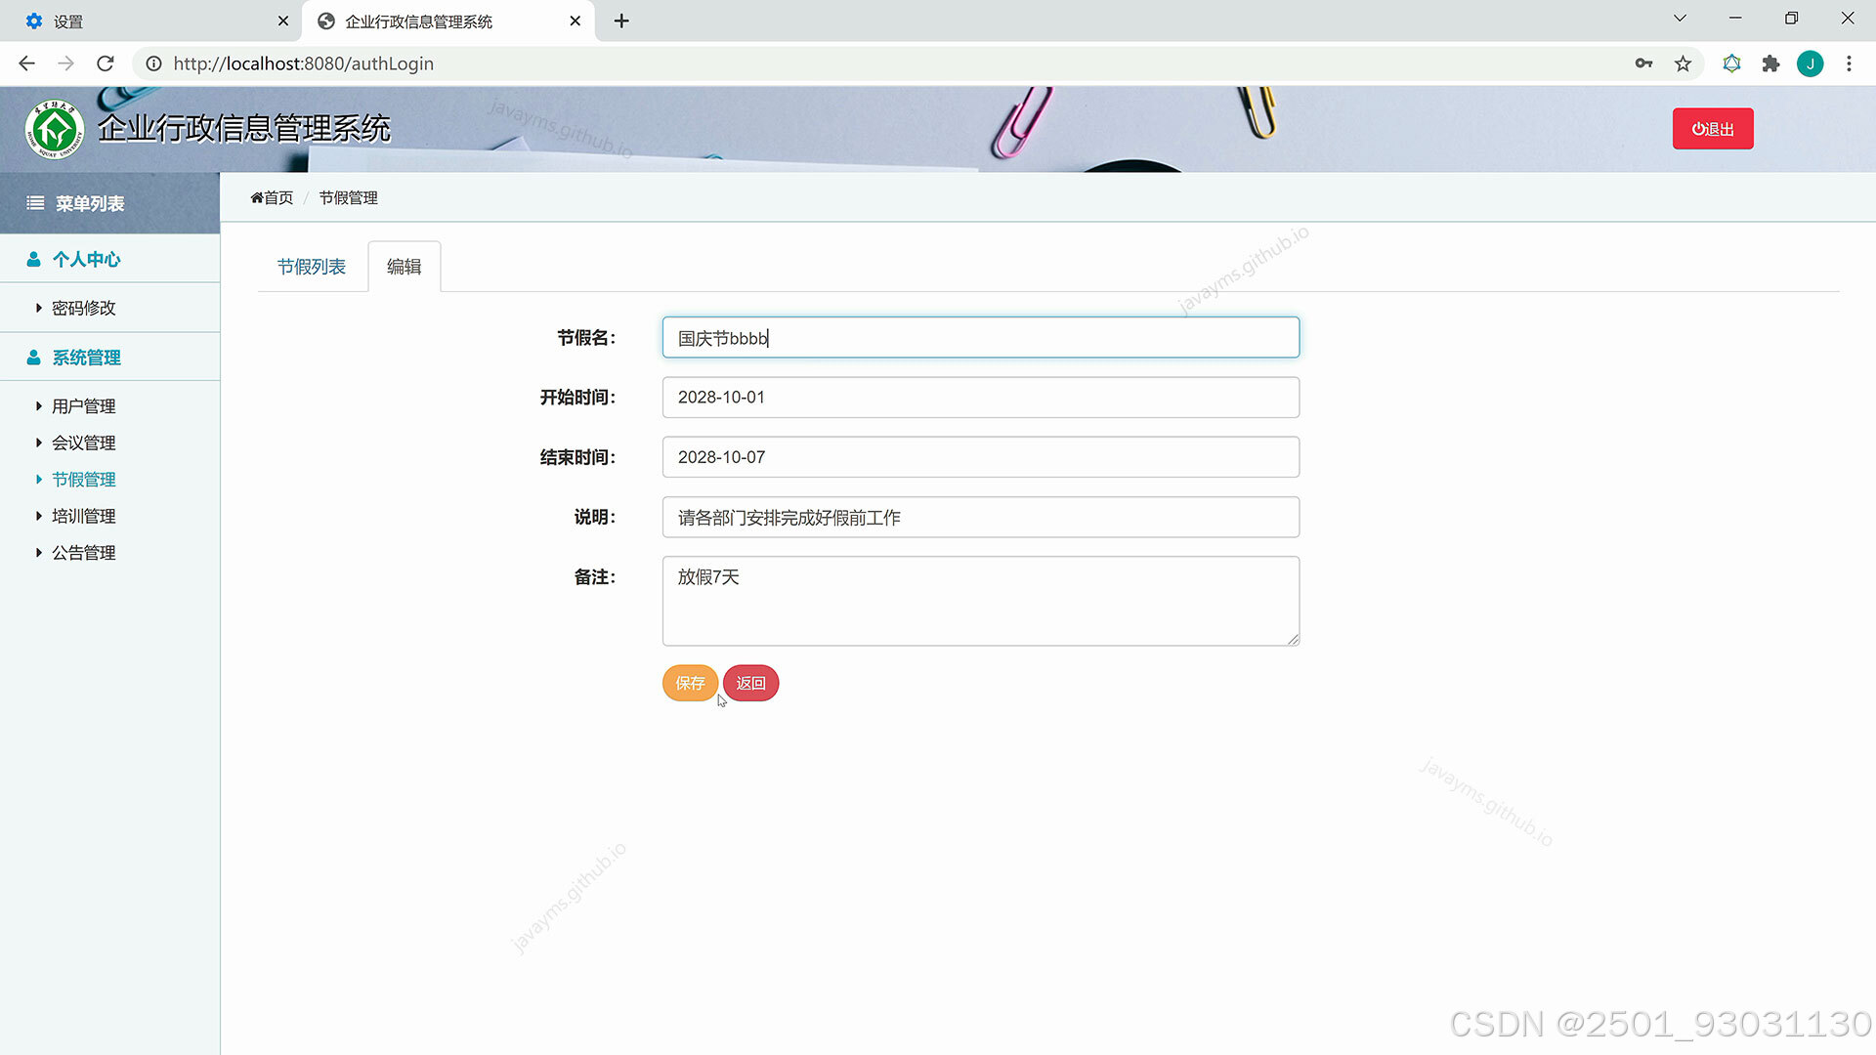Minimize the browser window

1735,19
